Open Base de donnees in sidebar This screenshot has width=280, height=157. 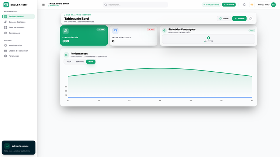pyautogui.click(x=17, y=28)
